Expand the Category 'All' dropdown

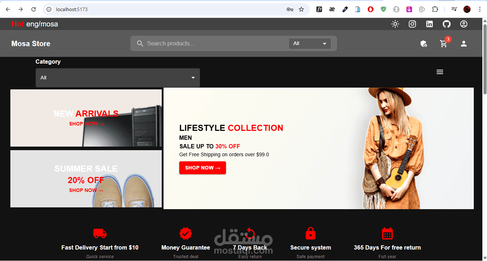point(118,78)
